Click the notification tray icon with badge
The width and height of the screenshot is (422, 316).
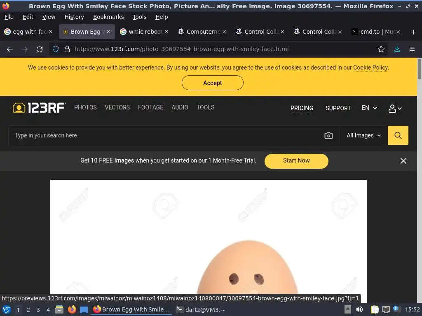tap(397, 309)
